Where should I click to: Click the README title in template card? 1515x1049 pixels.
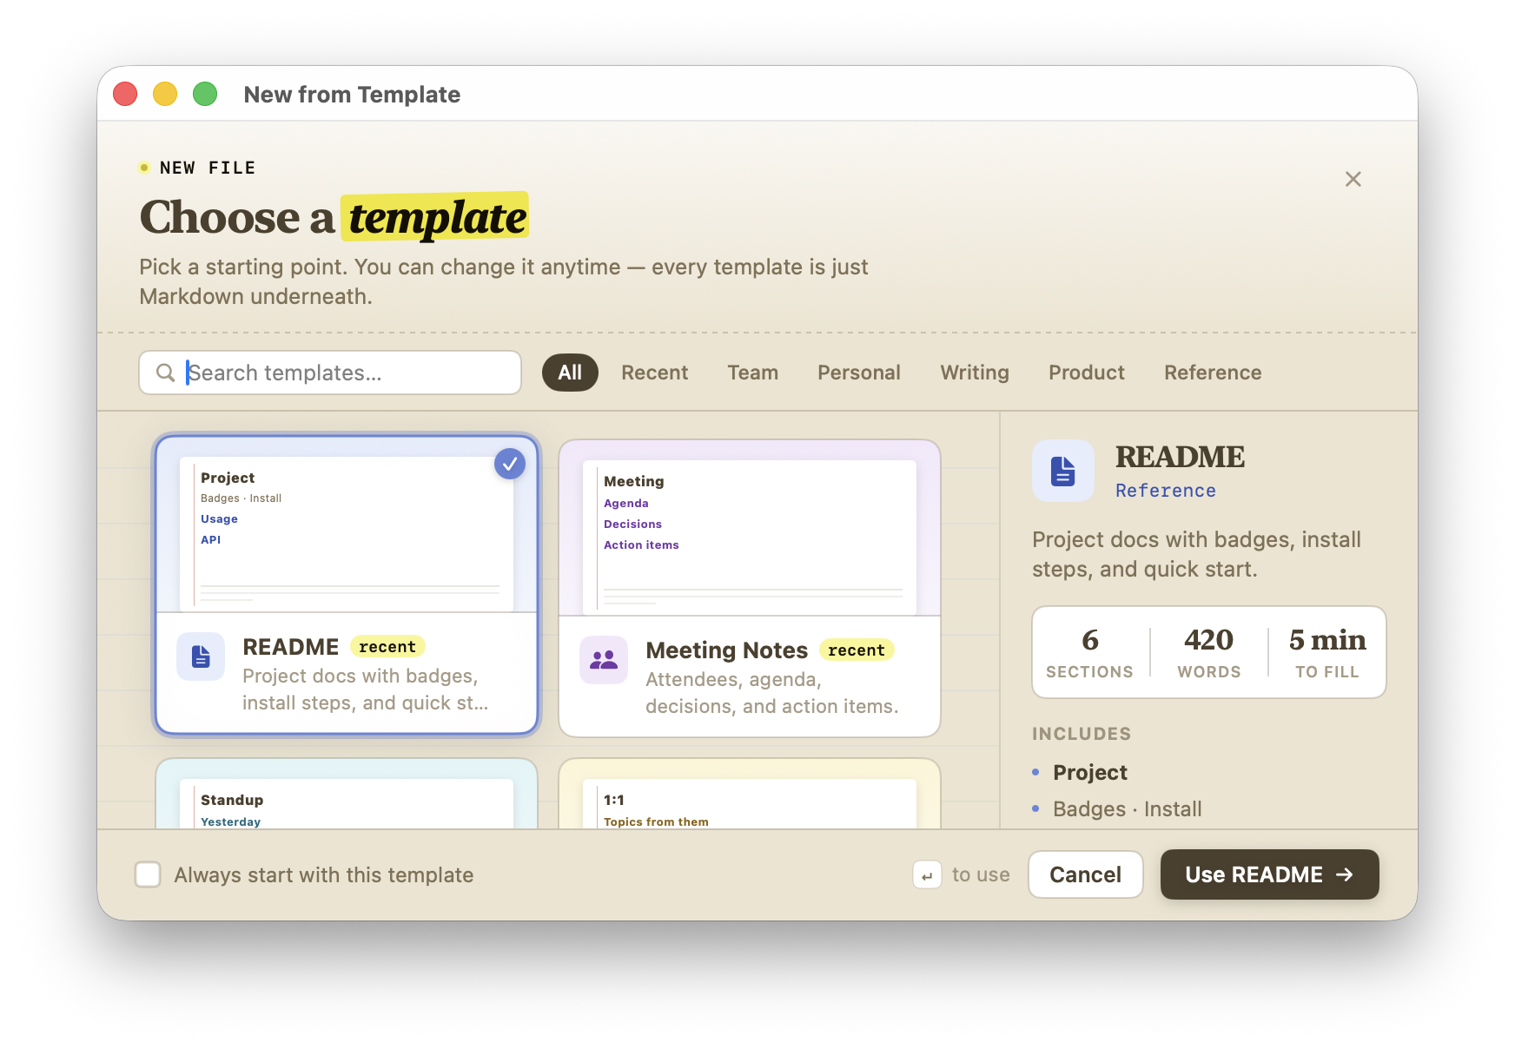[291, 647]
